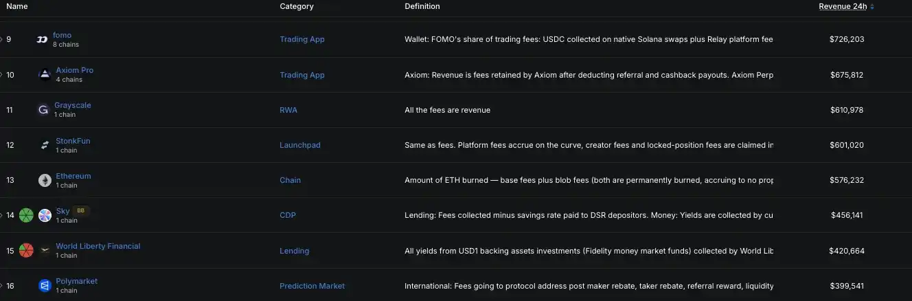The height and width of the screenshot is (301, 912).
Task: Open the Prediction Market category link
Action: click(312, 286)
